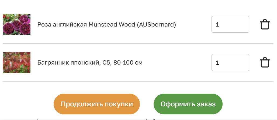Open the red-leaved Багрянник thumbnail
Viewport: 277px width, 120px height.
[x=16, y=62]
